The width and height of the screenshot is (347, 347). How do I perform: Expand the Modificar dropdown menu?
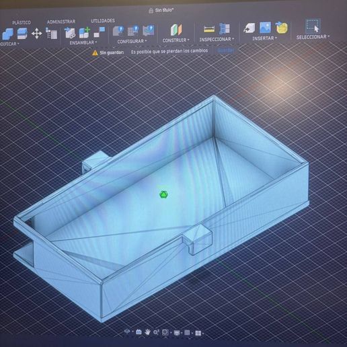click(9, 44)
